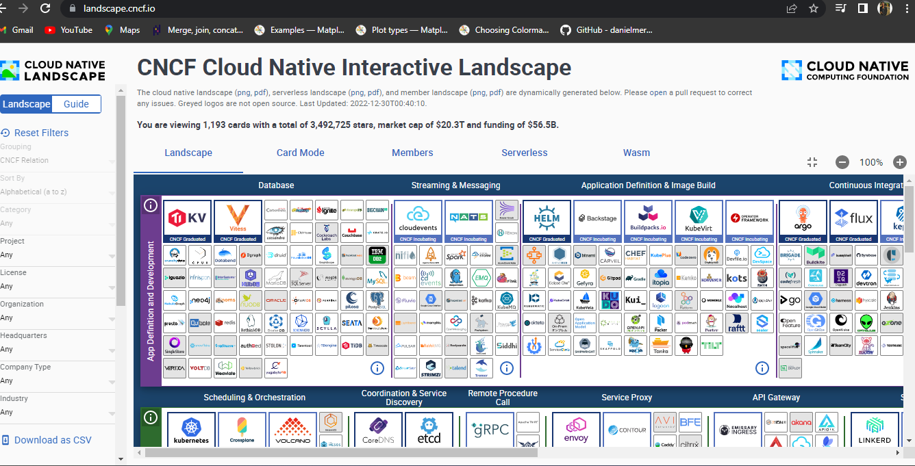This screenshot has height=466, width=915.
Task: Expand the Project filter dropdown
Action: pyautogui.click(x=58, y=255)
